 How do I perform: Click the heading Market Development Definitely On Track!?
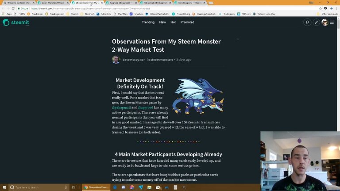[140, 84]
